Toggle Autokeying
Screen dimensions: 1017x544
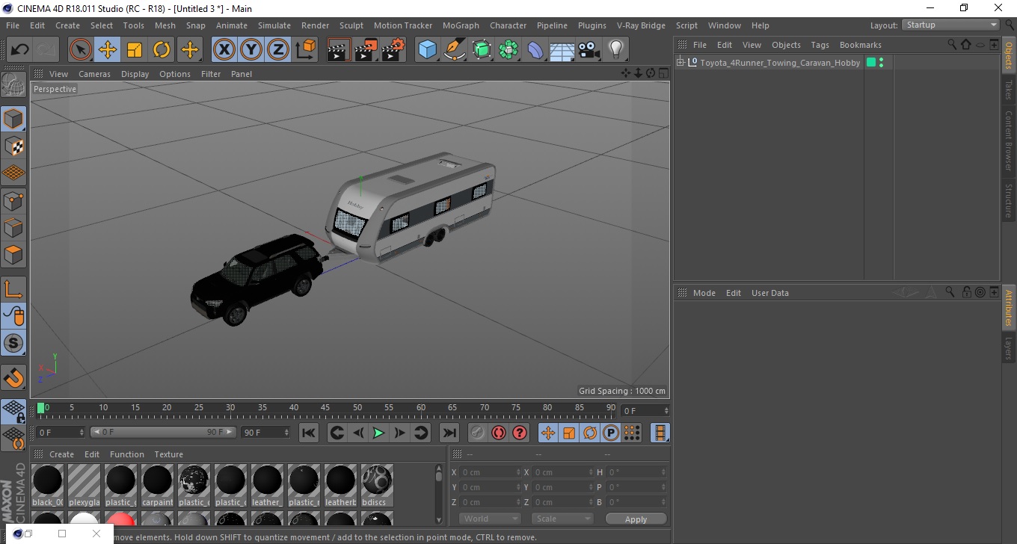point(498,433)
